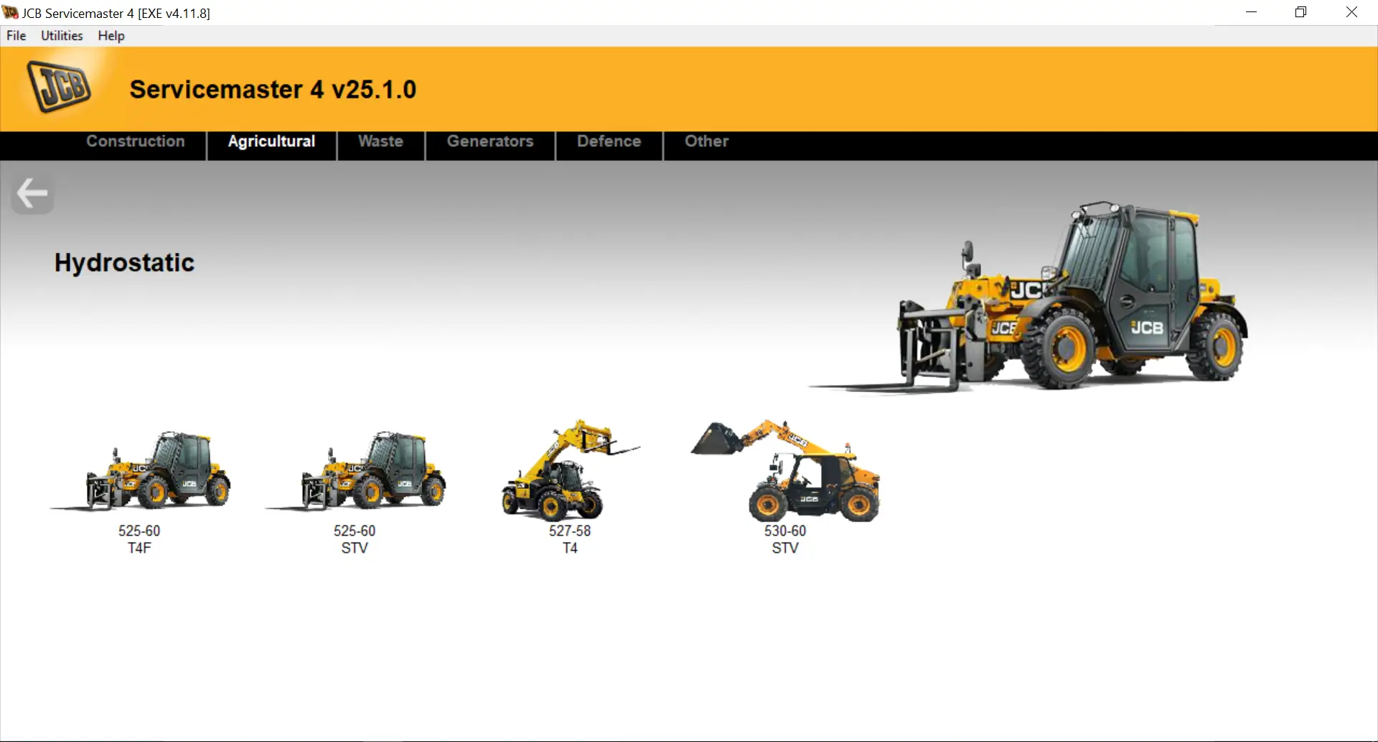
Task: Click the 530-60 STV text label
Action: coord(785,540)
